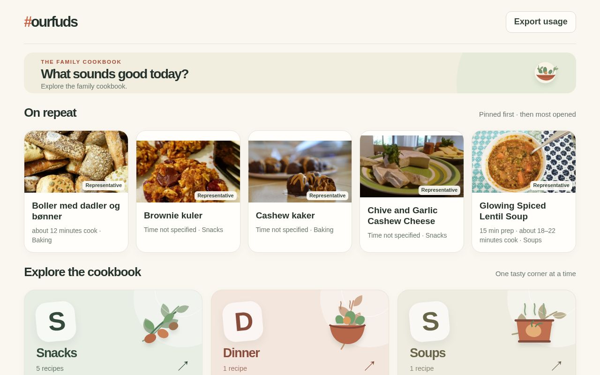This screenshot has height=375, width=600.
Task: Open the Snacks category heading
Action: click(x=57, y=353)
